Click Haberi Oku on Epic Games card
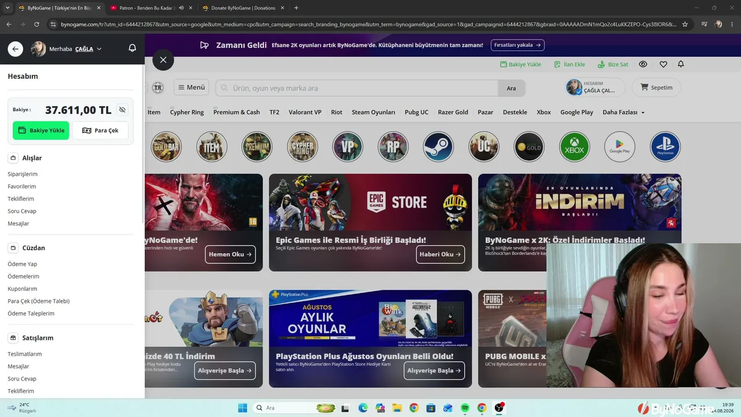Viewport: 741px width, 417px height. click(x=441, y=254)
